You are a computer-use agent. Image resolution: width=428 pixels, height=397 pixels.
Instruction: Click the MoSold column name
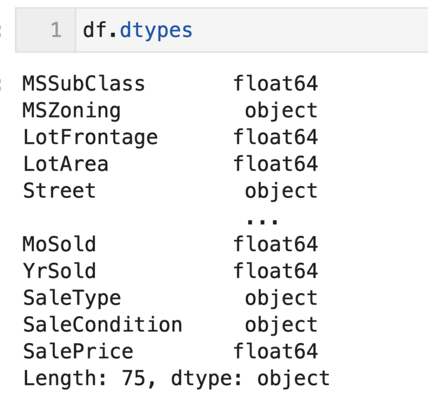coord(59,244)
